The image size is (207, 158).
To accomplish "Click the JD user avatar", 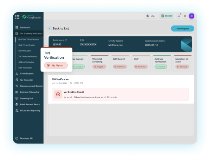I will [192, 16].
